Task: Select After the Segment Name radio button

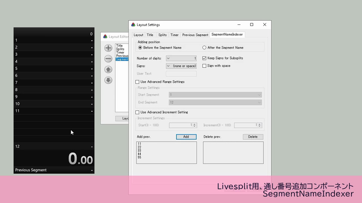Action: click(x=204, y=48)
